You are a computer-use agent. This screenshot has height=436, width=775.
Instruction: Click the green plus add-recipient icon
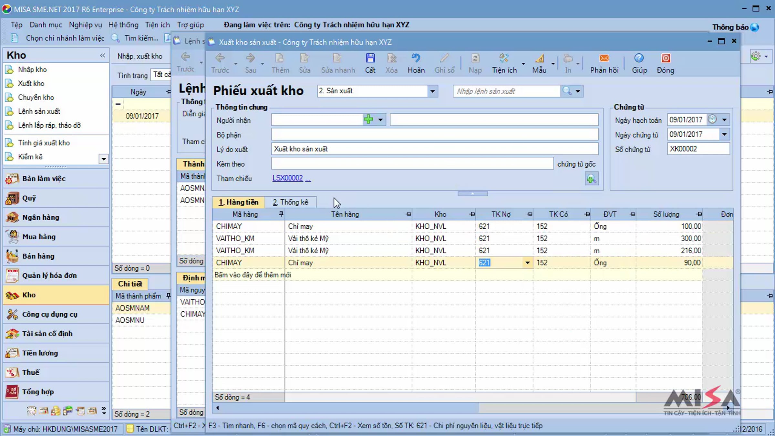(x=368, y=119)
